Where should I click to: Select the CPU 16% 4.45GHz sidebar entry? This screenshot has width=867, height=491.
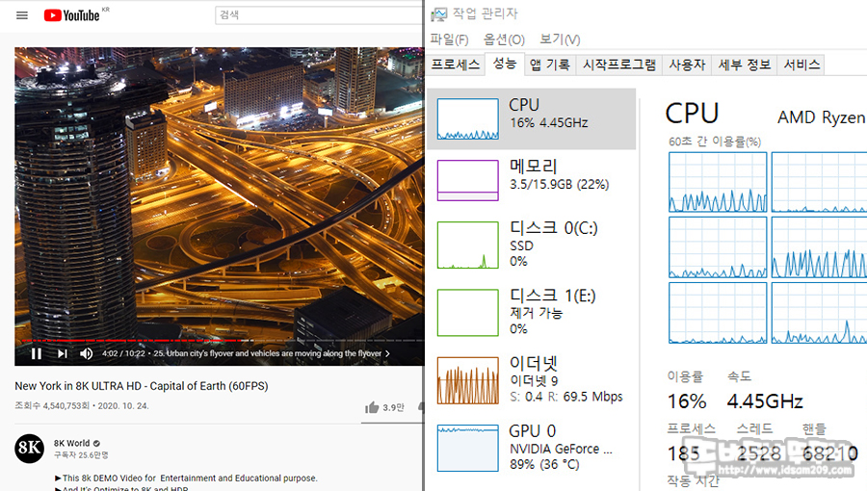pyautogui.click(x=532, y=118)
